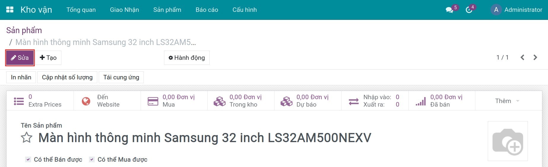Screen dimensions: 548x167
Task: Click the Mua credit card icon
Action: coord(153,101)
